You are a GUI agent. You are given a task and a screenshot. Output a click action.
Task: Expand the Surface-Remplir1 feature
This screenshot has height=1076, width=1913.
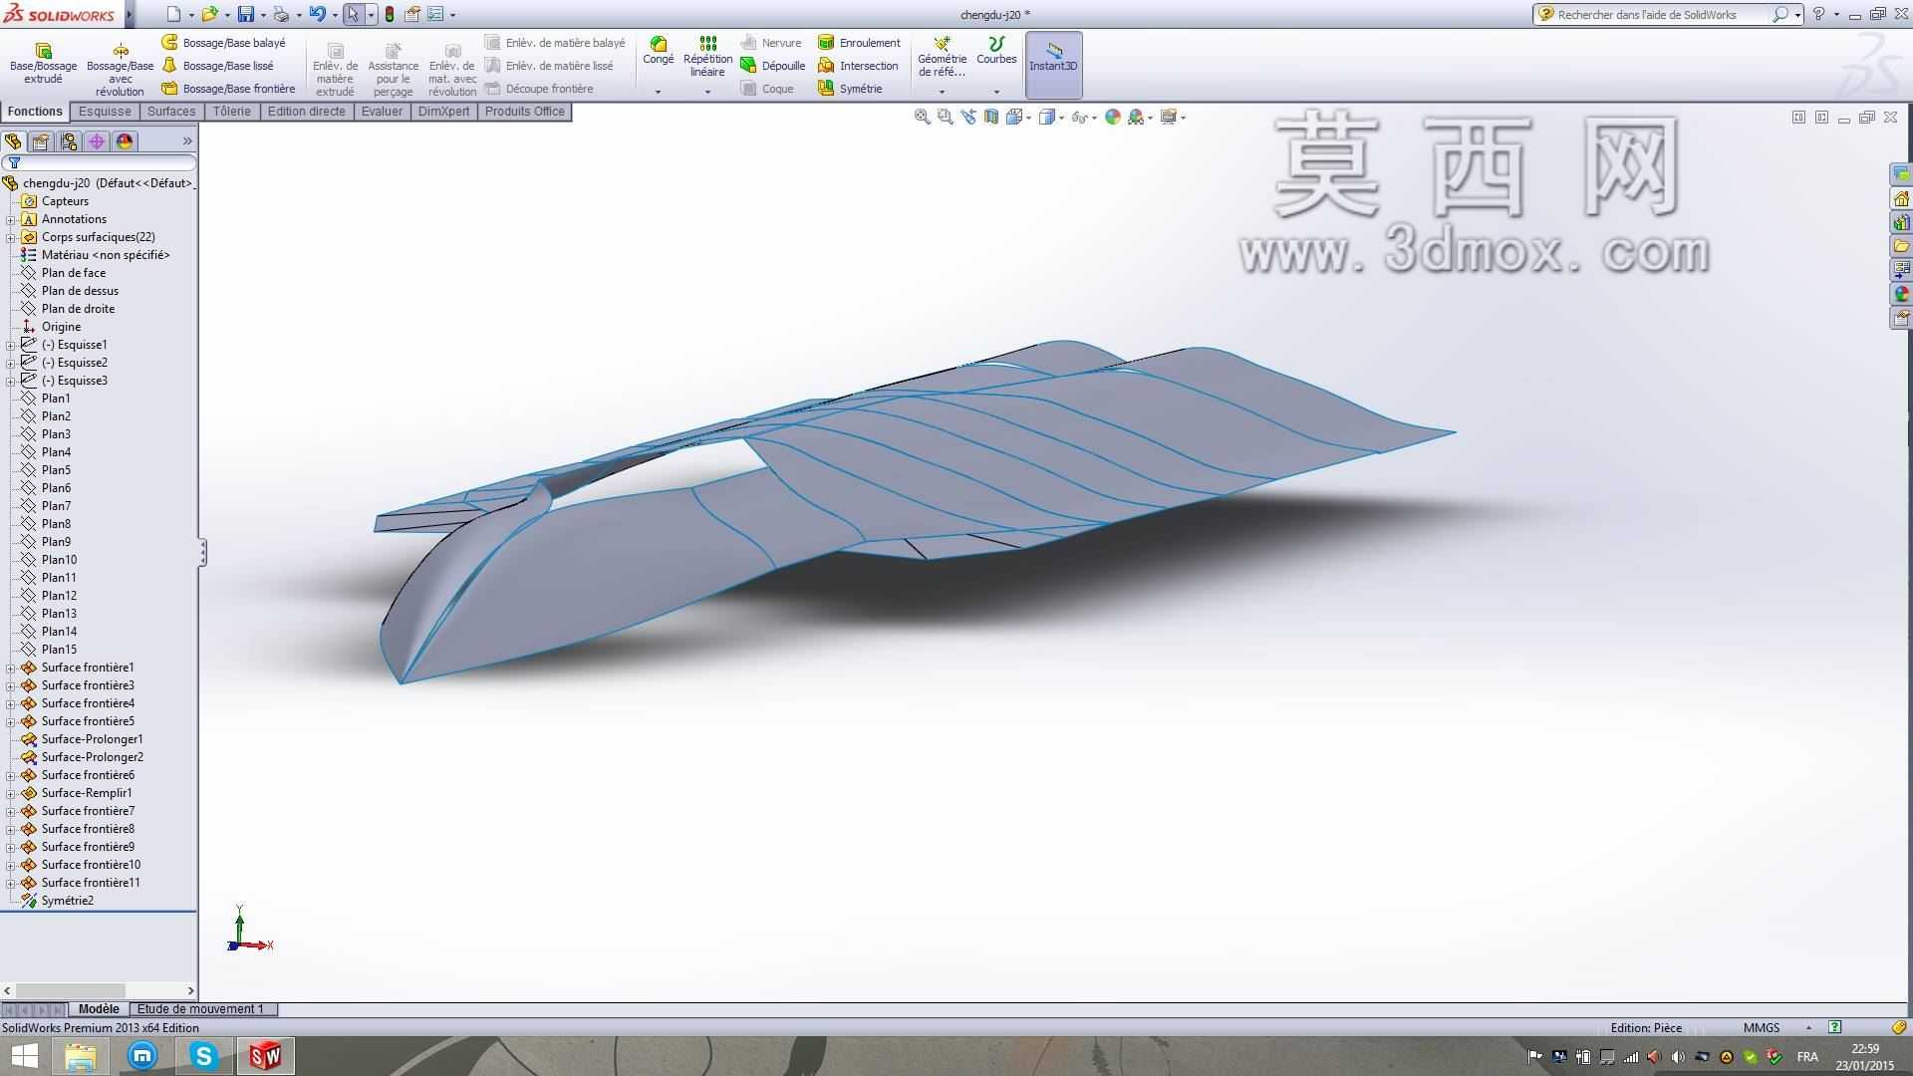click(11, 793)
